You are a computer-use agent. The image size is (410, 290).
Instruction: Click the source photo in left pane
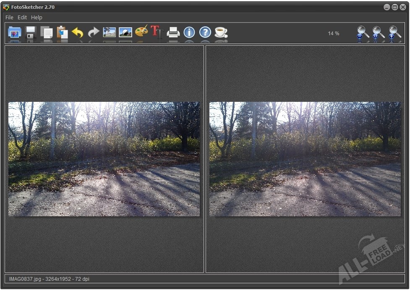(104, 159)
